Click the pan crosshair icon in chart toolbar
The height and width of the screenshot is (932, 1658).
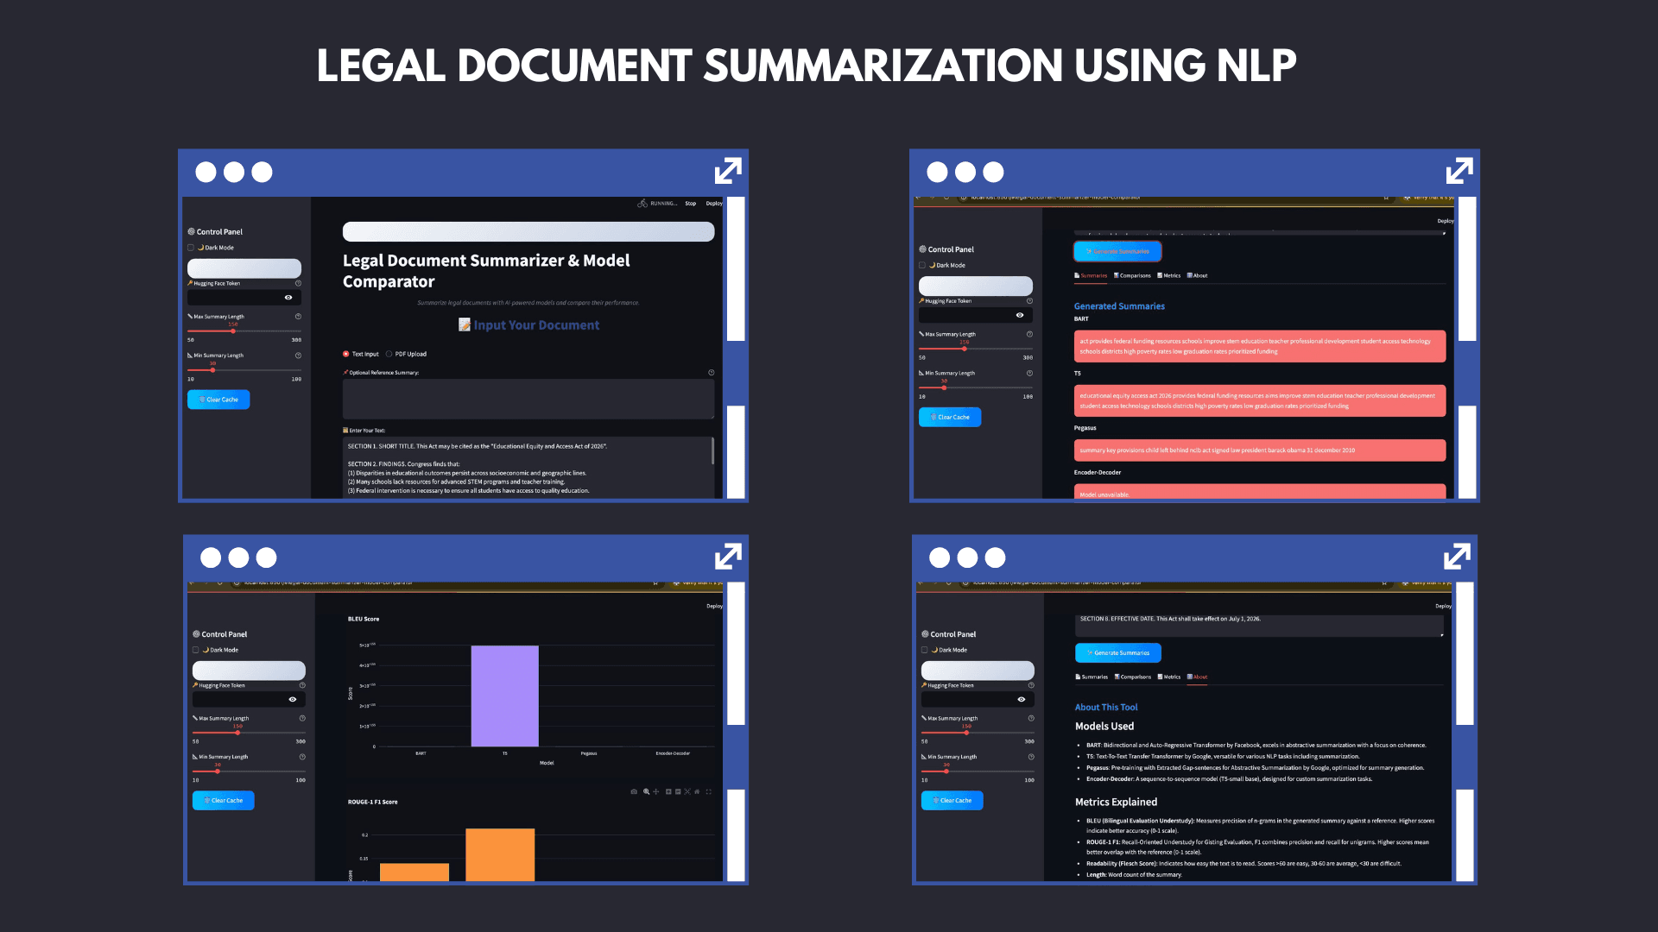tap(656, 791)
